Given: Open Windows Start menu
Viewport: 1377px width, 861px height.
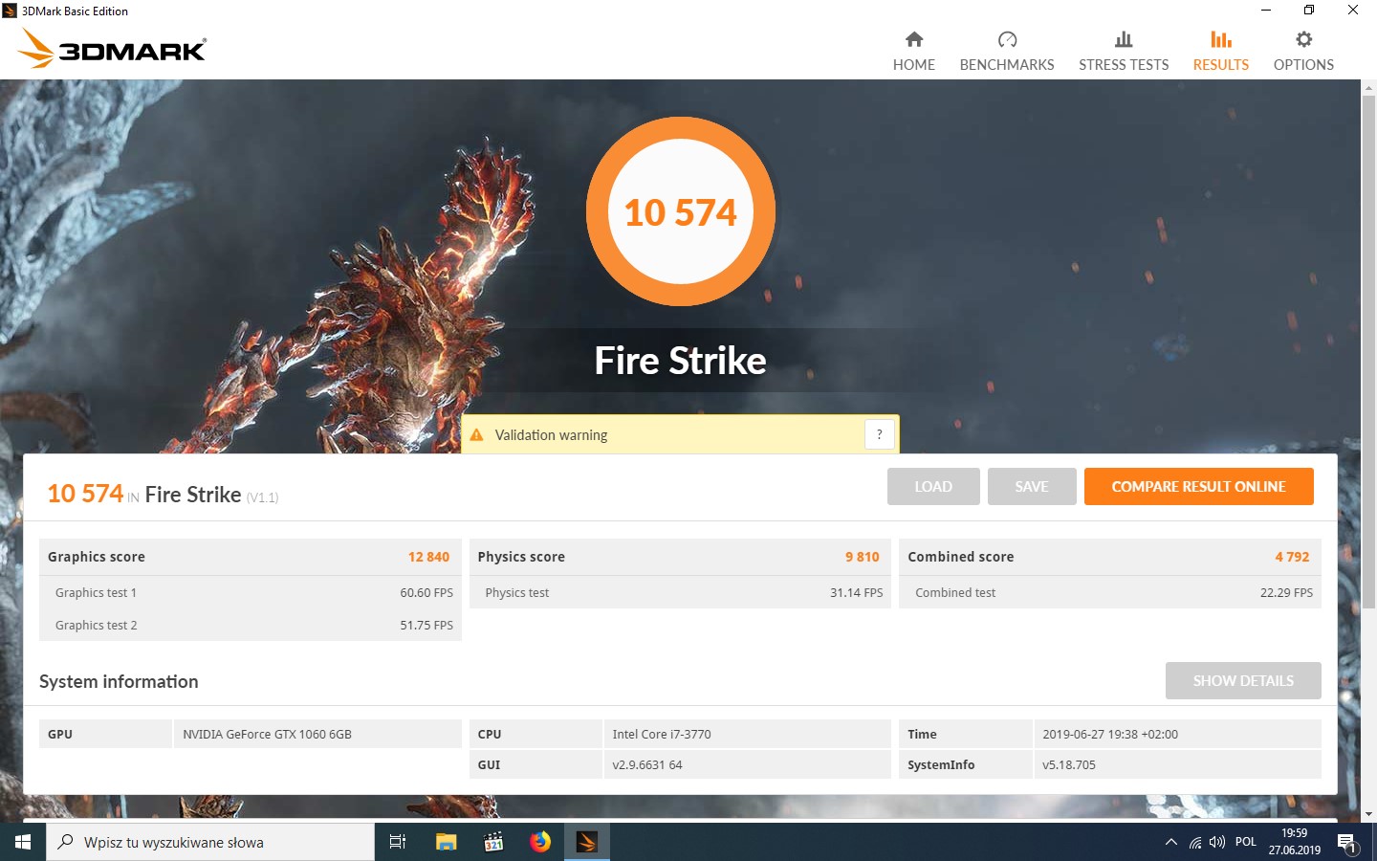Looking at the screenshot, I should click(23, 842).
